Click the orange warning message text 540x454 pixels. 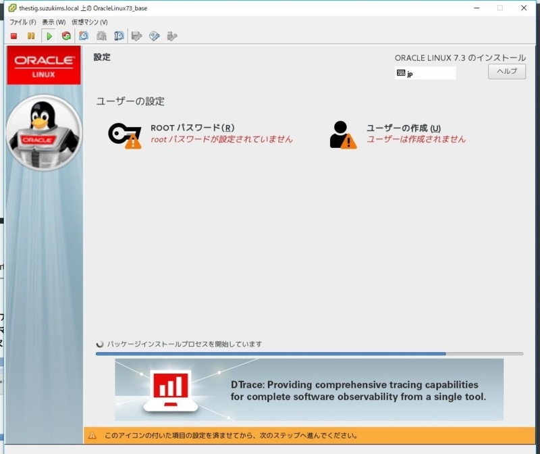(231, 435)
